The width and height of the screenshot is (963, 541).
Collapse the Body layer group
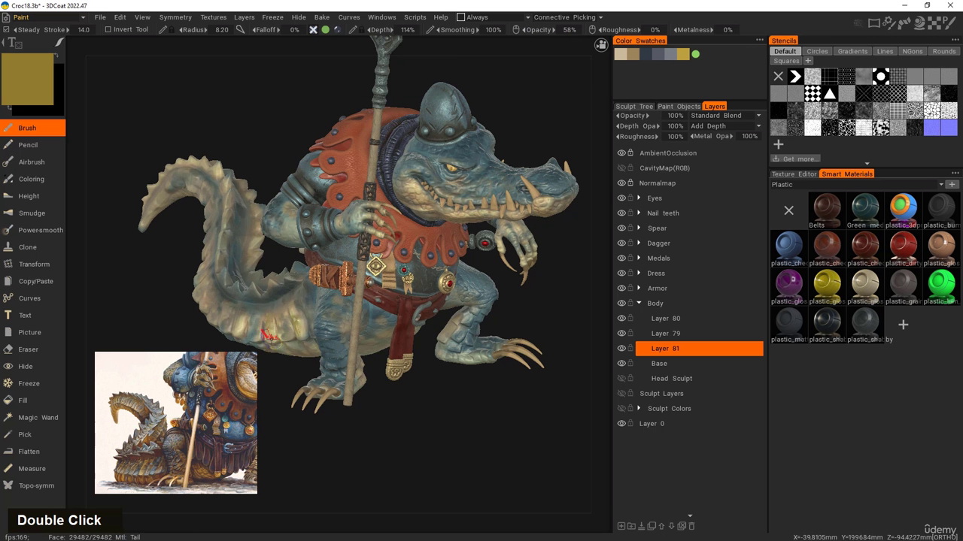(639, 304)
